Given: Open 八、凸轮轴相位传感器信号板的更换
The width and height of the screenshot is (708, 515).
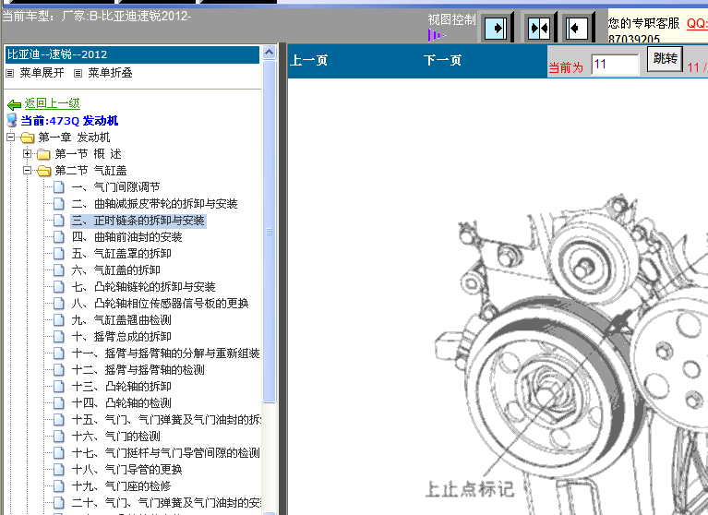Looking at the screenshot, I should click(x=161, y=304).
